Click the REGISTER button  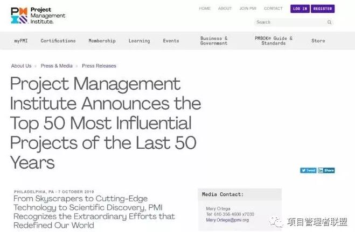(323, 9)
